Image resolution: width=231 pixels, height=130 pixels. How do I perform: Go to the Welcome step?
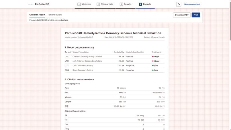click(85, 4)
